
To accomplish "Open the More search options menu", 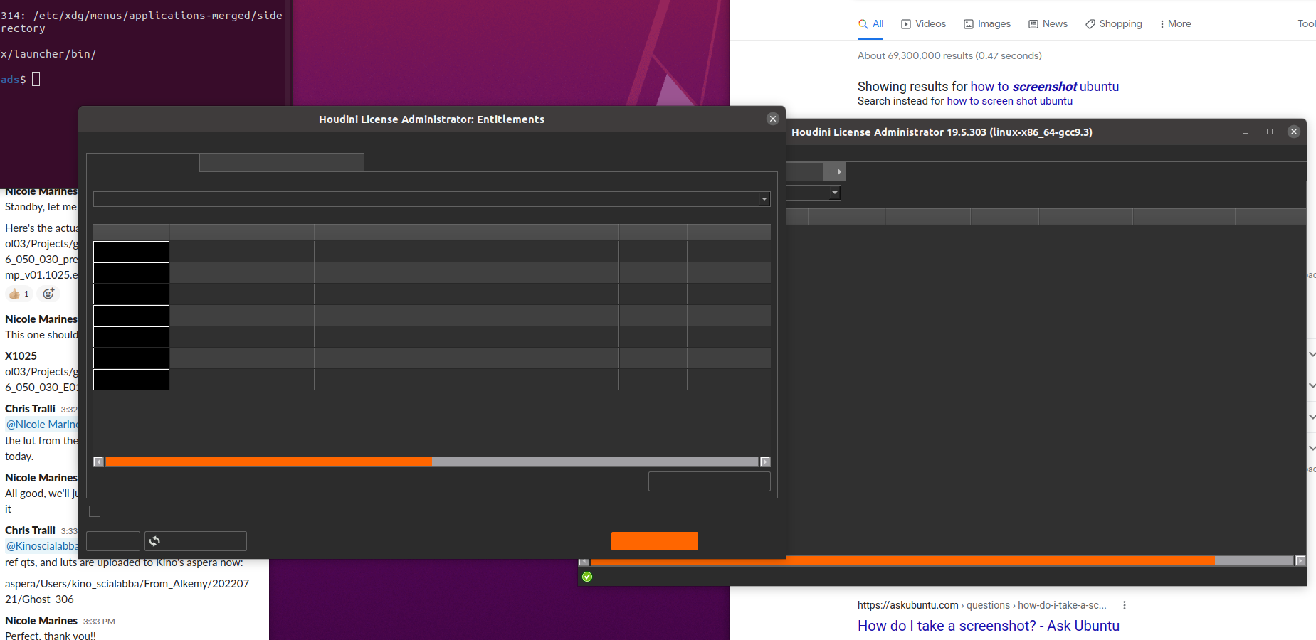I will click(1175, 23).
